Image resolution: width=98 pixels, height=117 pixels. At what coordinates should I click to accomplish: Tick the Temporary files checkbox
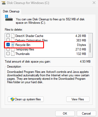click(8, 49)
